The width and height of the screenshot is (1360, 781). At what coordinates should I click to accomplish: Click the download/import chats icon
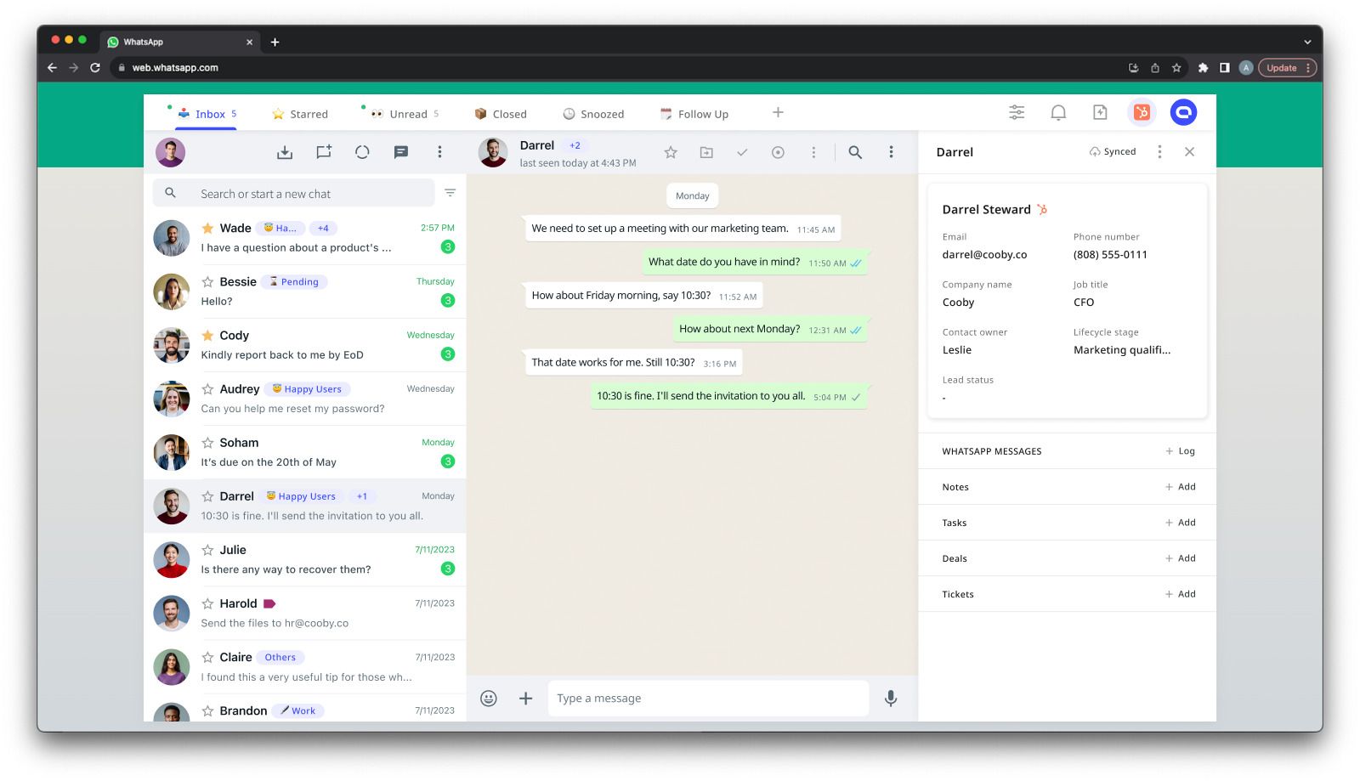click(285, 152)
